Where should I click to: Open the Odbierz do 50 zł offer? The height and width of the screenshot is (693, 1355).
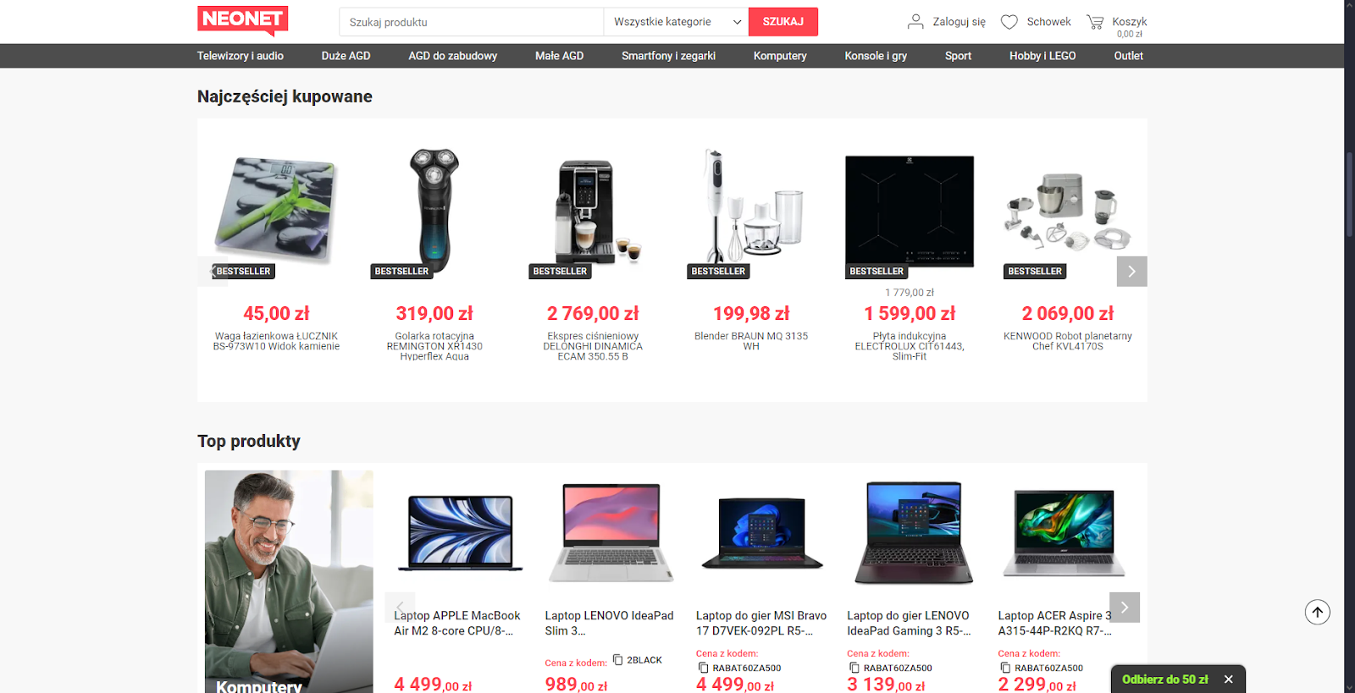pyautogui.click(x=1164, y=679)
